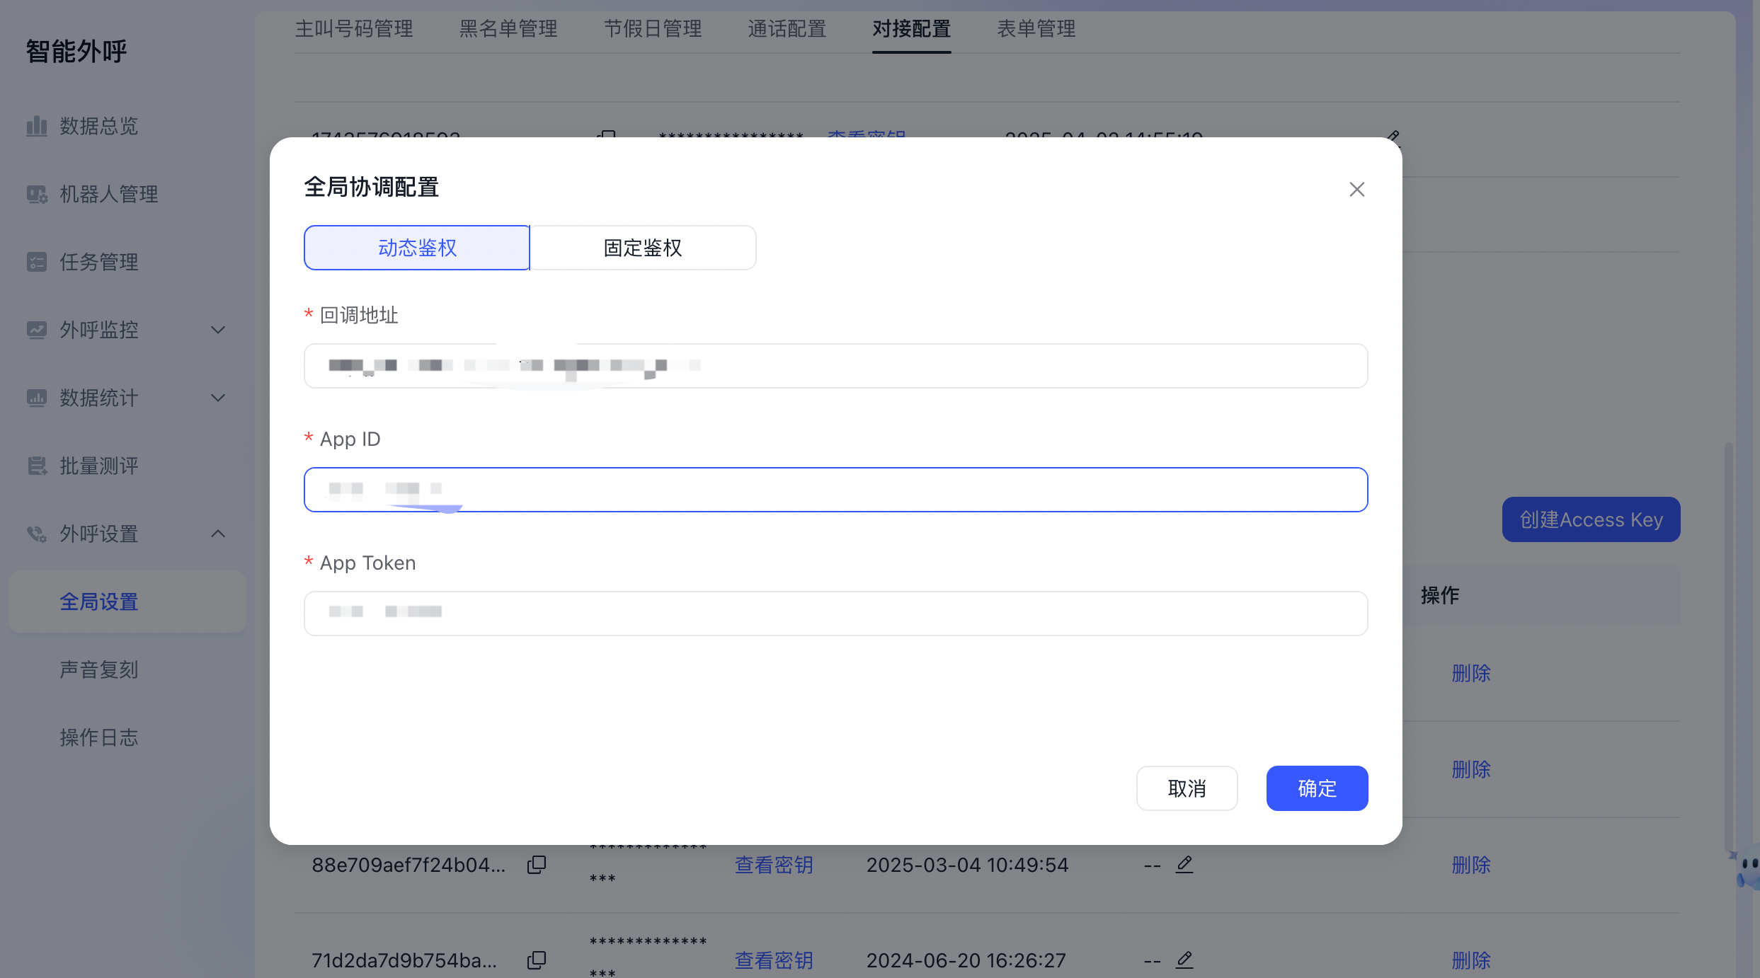This screenshot has width=1760, height=978.
Task: Cancel the dialog with 取消
Action: pyautogui.click(x=1187, y=788)
